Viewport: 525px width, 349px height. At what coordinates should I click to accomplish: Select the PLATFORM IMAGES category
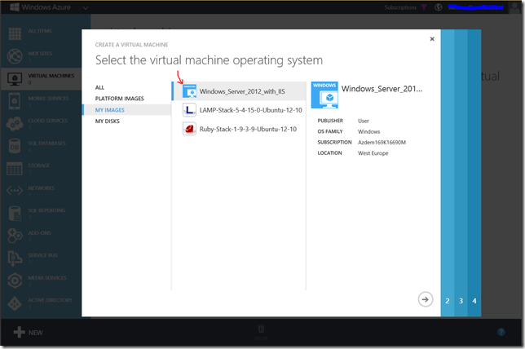click(120, 99)
